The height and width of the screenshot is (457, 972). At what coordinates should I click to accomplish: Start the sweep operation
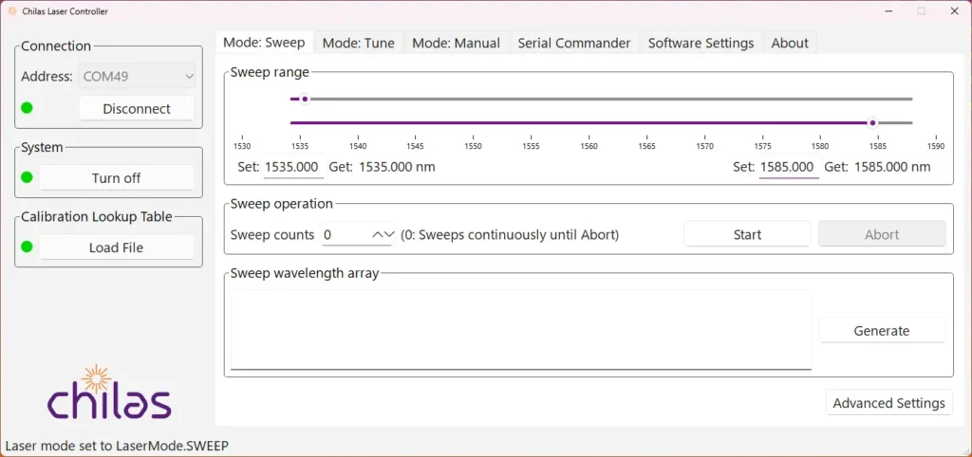click(x=747, y=235)
